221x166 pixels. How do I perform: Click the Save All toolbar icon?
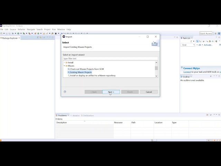point(9,34)
